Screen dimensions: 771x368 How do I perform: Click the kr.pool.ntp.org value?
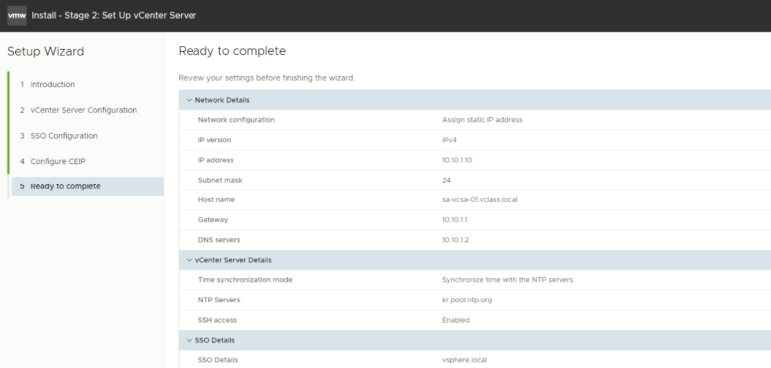pos(467,300)
